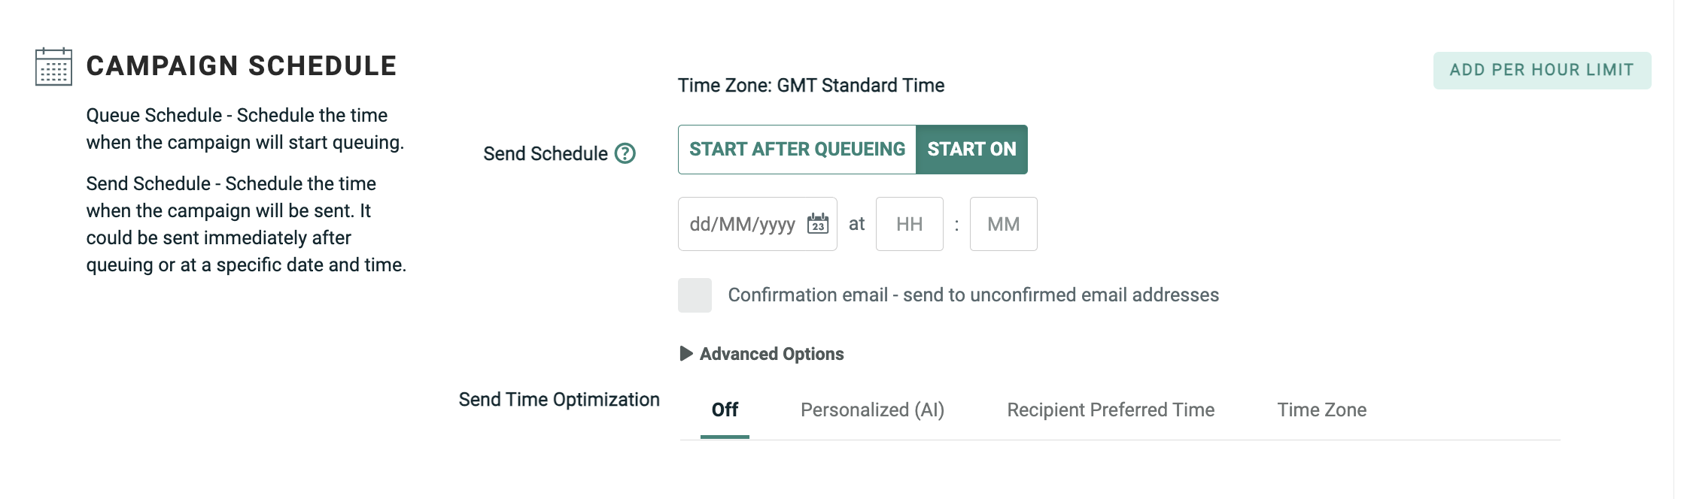Choose the Time Zone optimization tab

pyautogui.click(x=1321, y=410)
